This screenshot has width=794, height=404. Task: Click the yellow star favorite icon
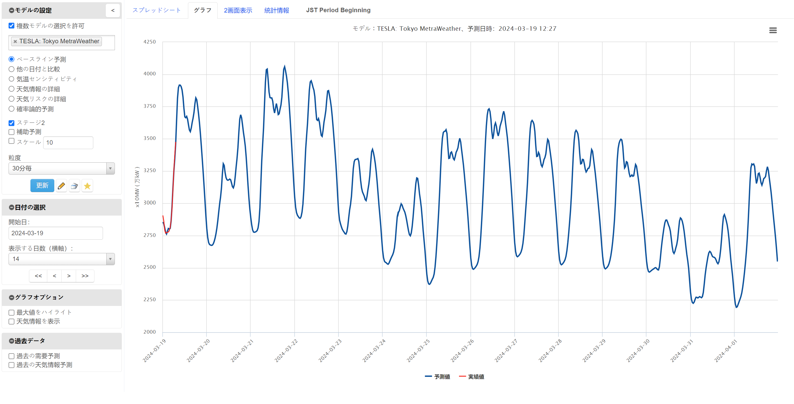(x=87, y=185)
